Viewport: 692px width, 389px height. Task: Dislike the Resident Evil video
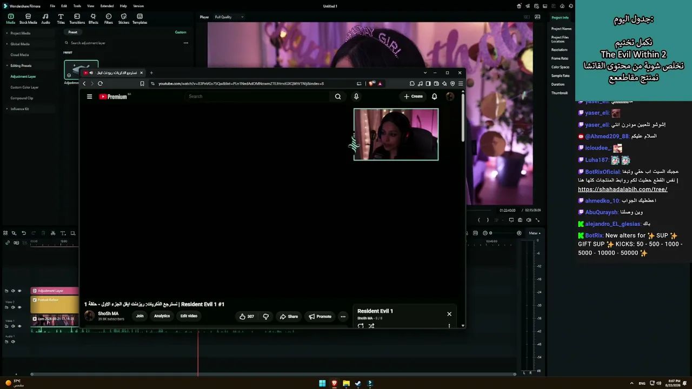pos(265,317)
